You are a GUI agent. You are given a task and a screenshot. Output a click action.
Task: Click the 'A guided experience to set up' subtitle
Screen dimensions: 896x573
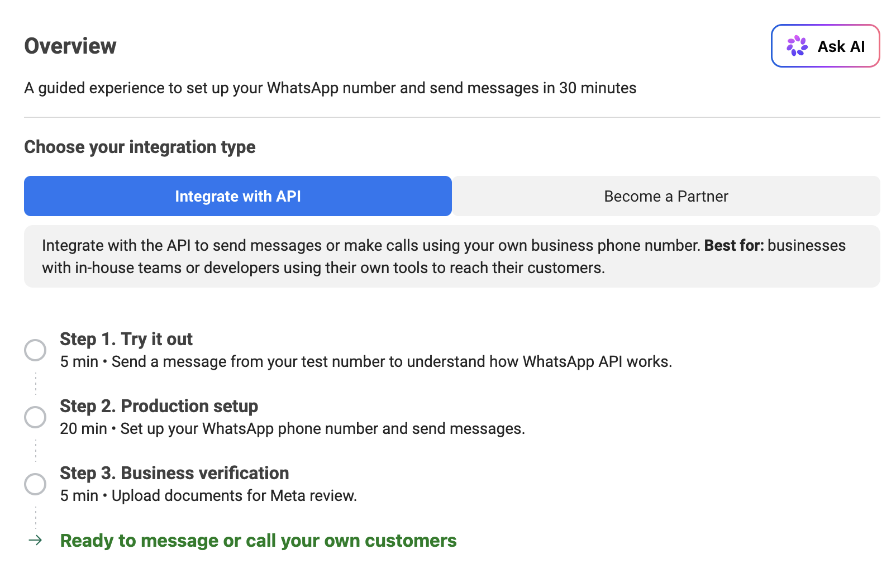point(330,88)
